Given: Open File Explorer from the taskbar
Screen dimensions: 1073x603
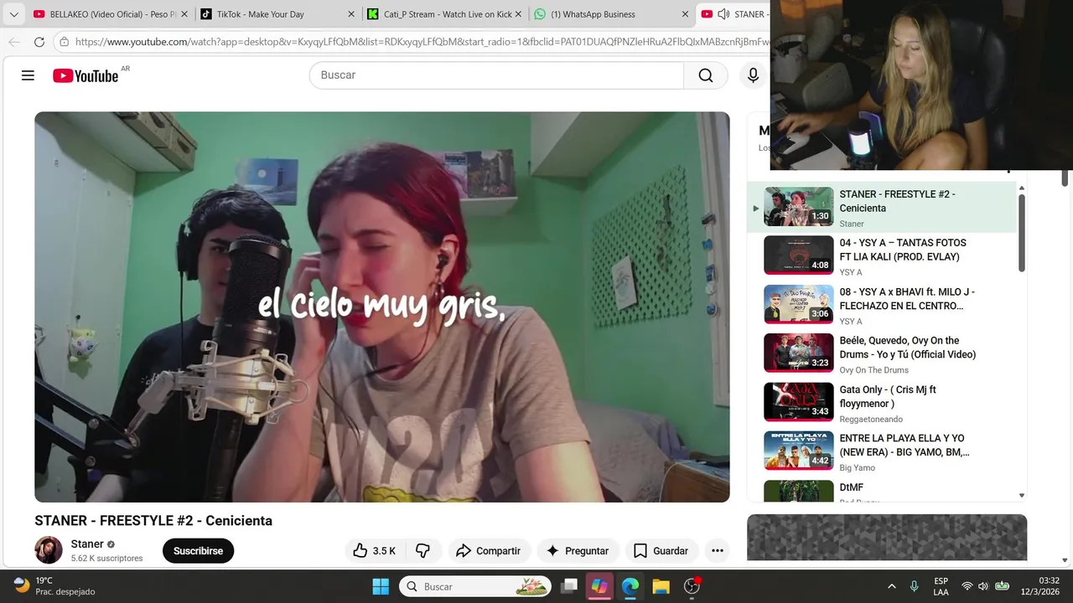Looking at the screenshot, I should pos(661,586).
